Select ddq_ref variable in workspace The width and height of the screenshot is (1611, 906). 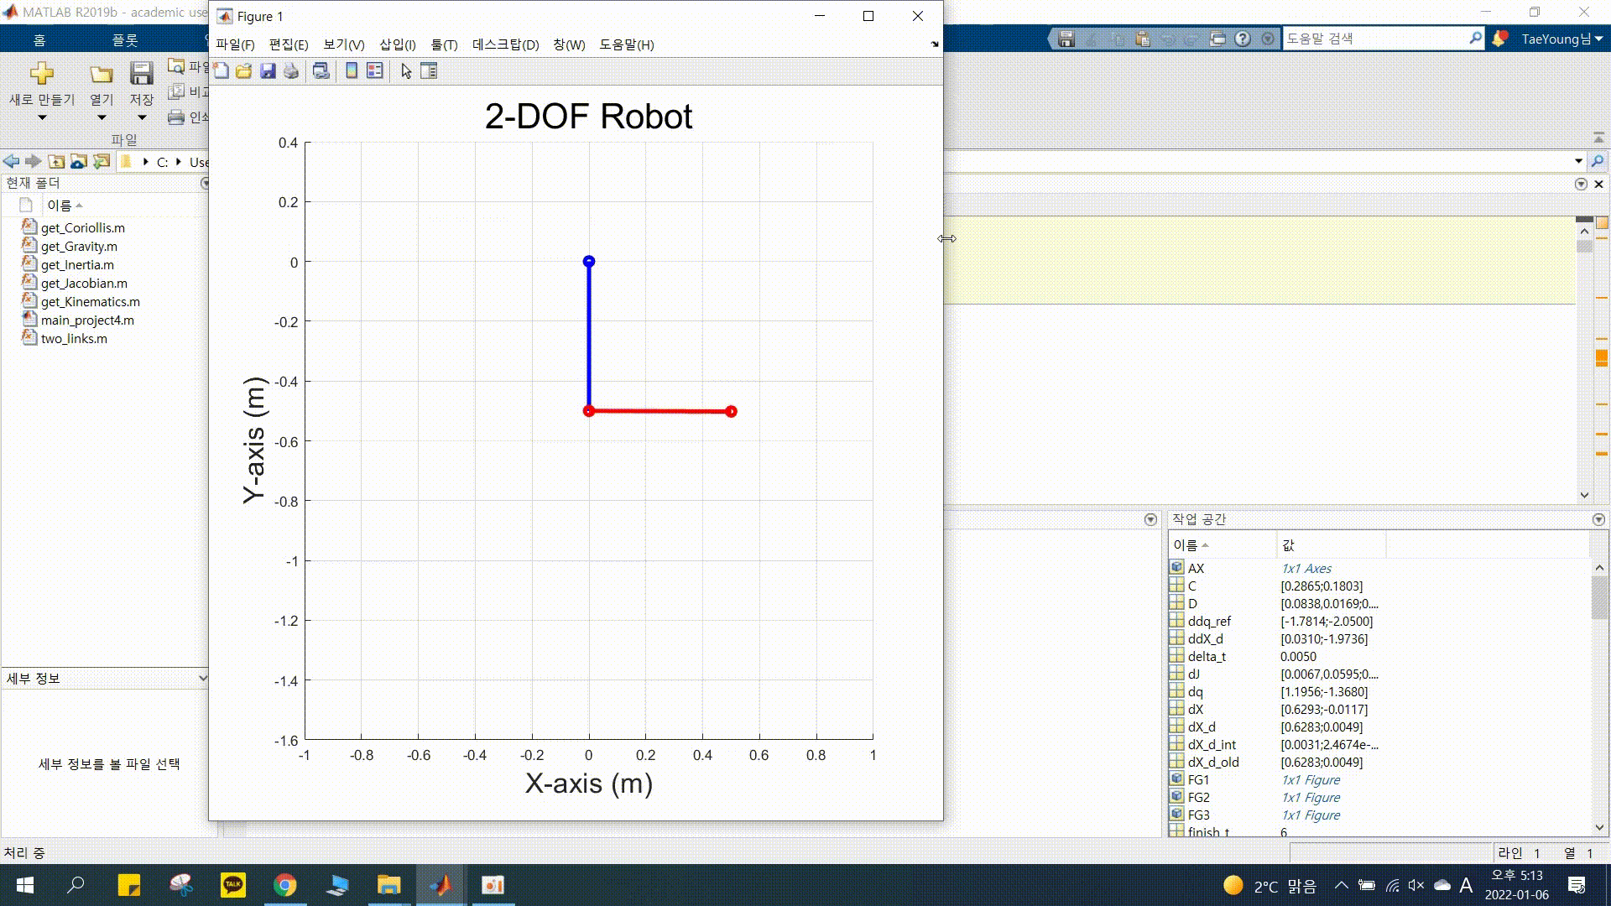point(1209,622)
